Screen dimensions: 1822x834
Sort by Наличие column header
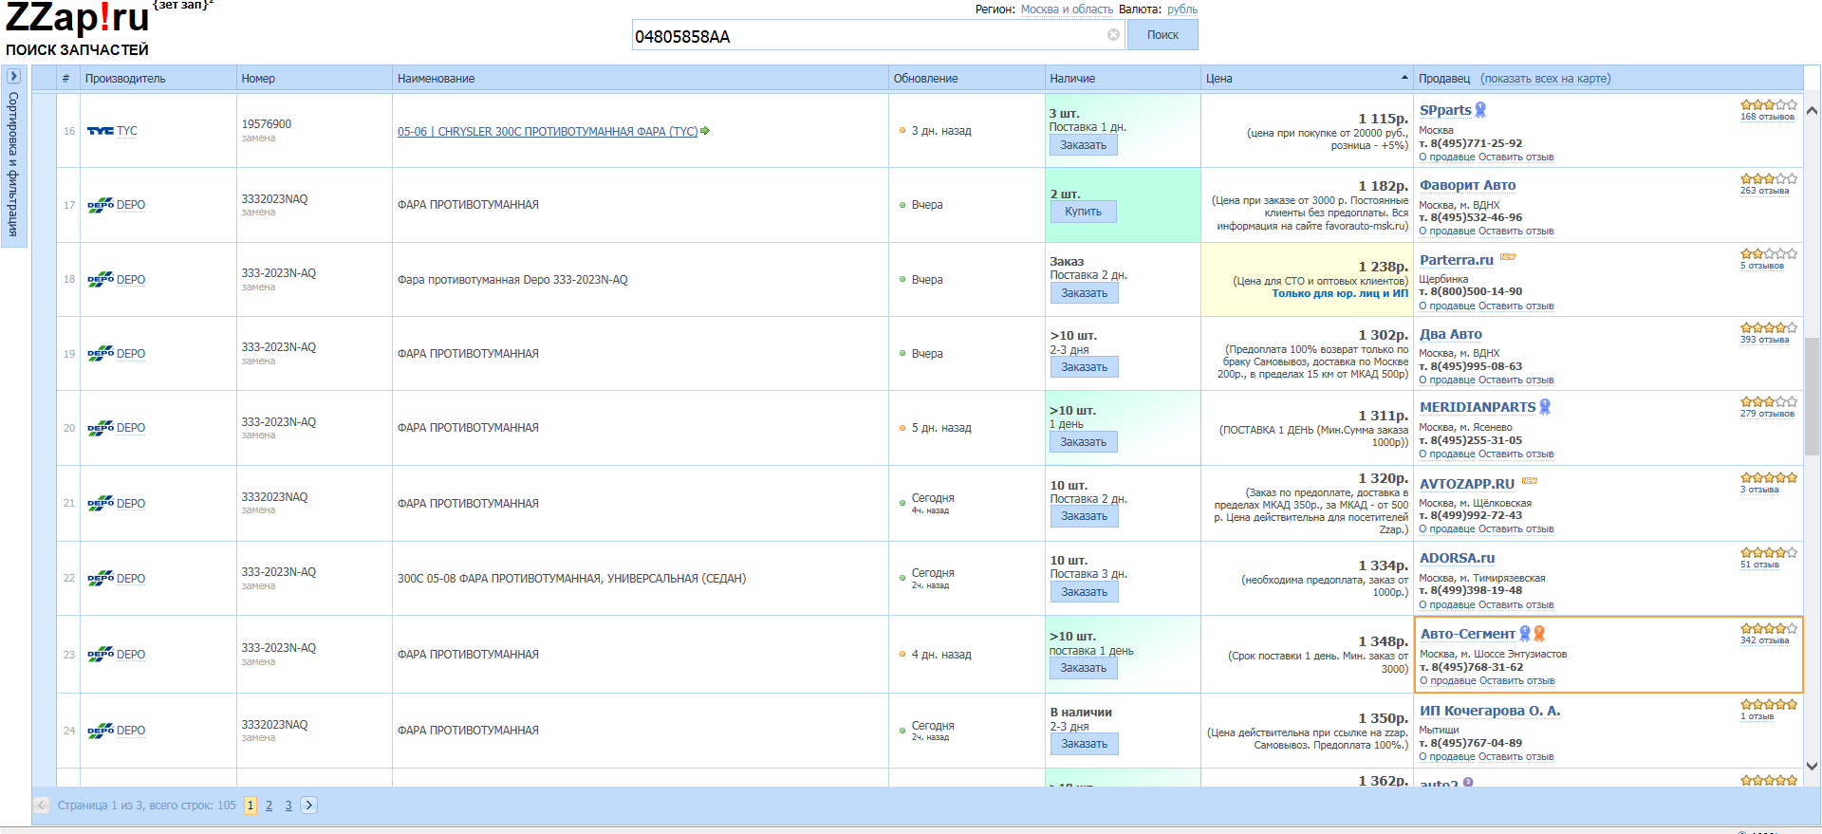[1123, 79]
